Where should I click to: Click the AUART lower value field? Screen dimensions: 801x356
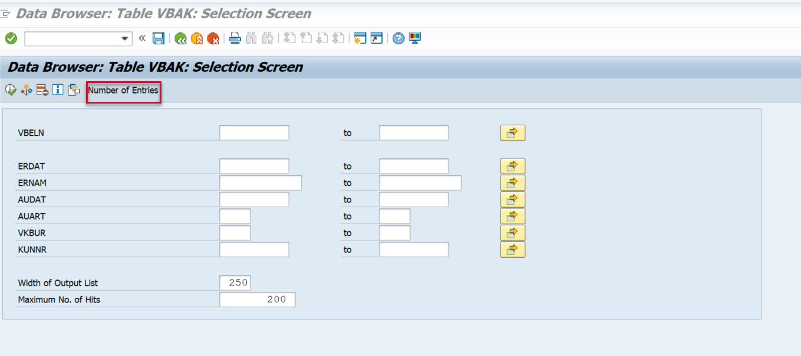point(235,217)
